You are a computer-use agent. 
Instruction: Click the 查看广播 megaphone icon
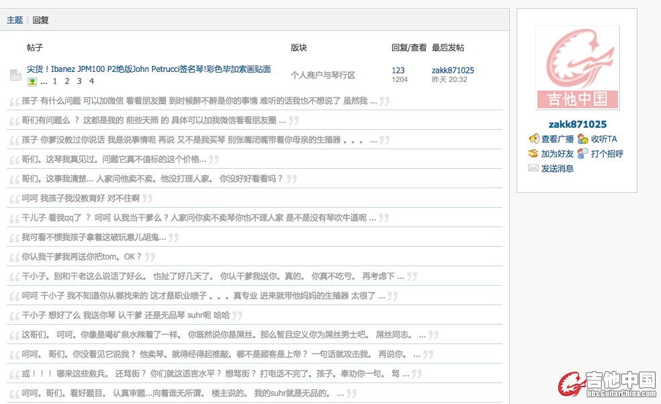(534, 139)
